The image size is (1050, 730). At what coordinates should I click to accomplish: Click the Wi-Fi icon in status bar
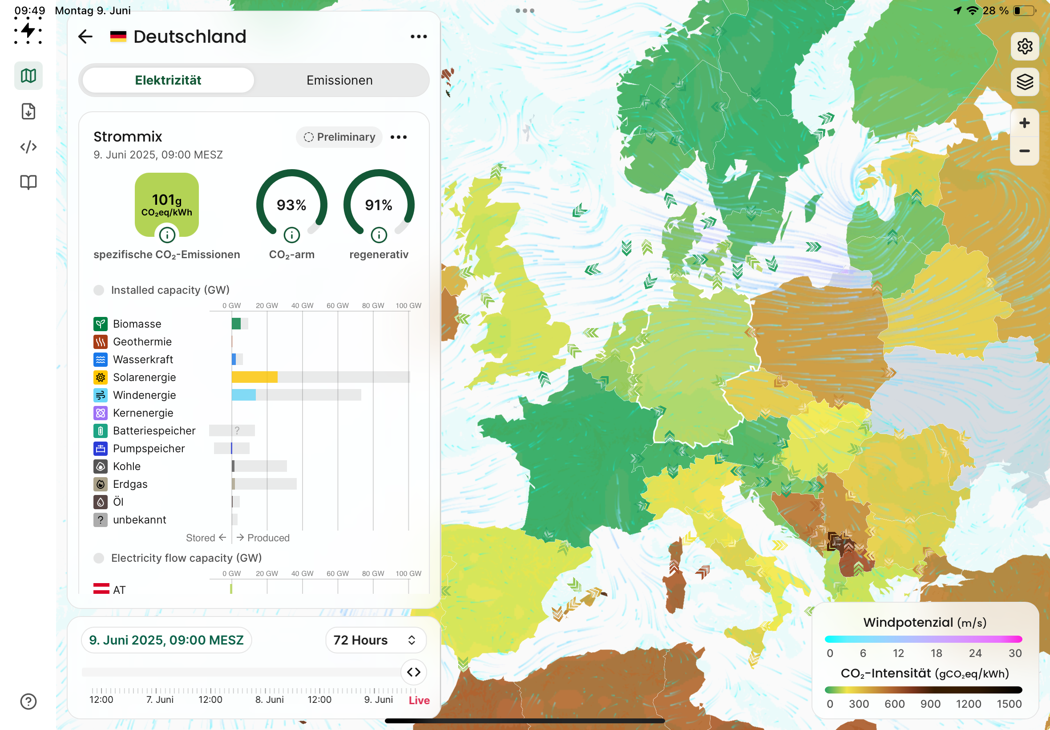[973, 11]
